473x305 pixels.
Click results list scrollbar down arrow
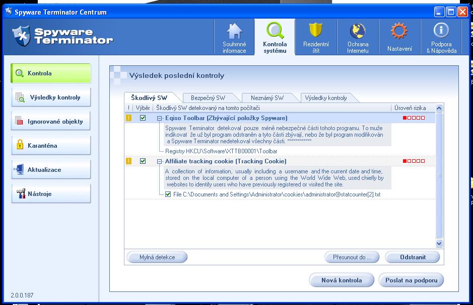click(x=439, y=243)
